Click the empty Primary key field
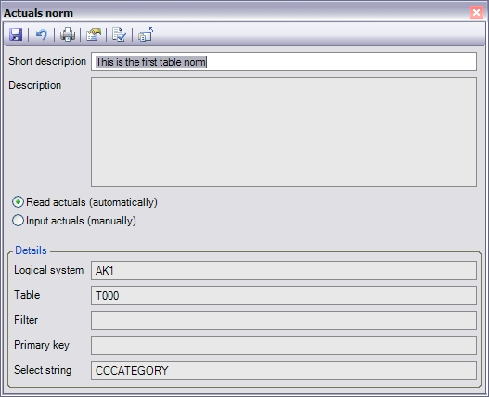The width and height of the screenshot is (489, 397). 284,345
